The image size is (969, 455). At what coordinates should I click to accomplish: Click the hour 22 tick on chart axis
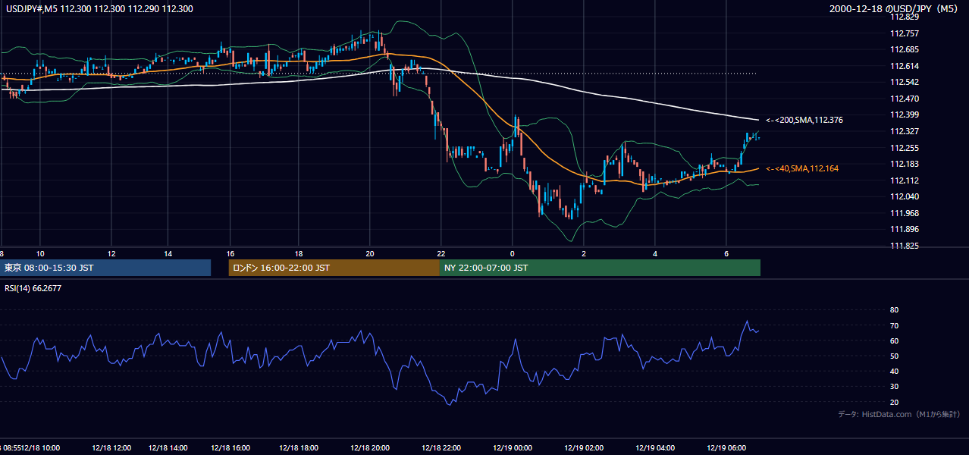[x=441, y=253]
